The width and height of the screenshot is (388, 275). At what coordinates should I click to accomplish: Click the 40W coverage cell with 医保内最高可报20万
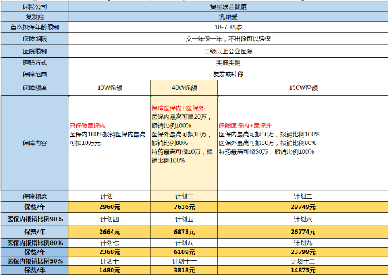[x=184, y=143]
